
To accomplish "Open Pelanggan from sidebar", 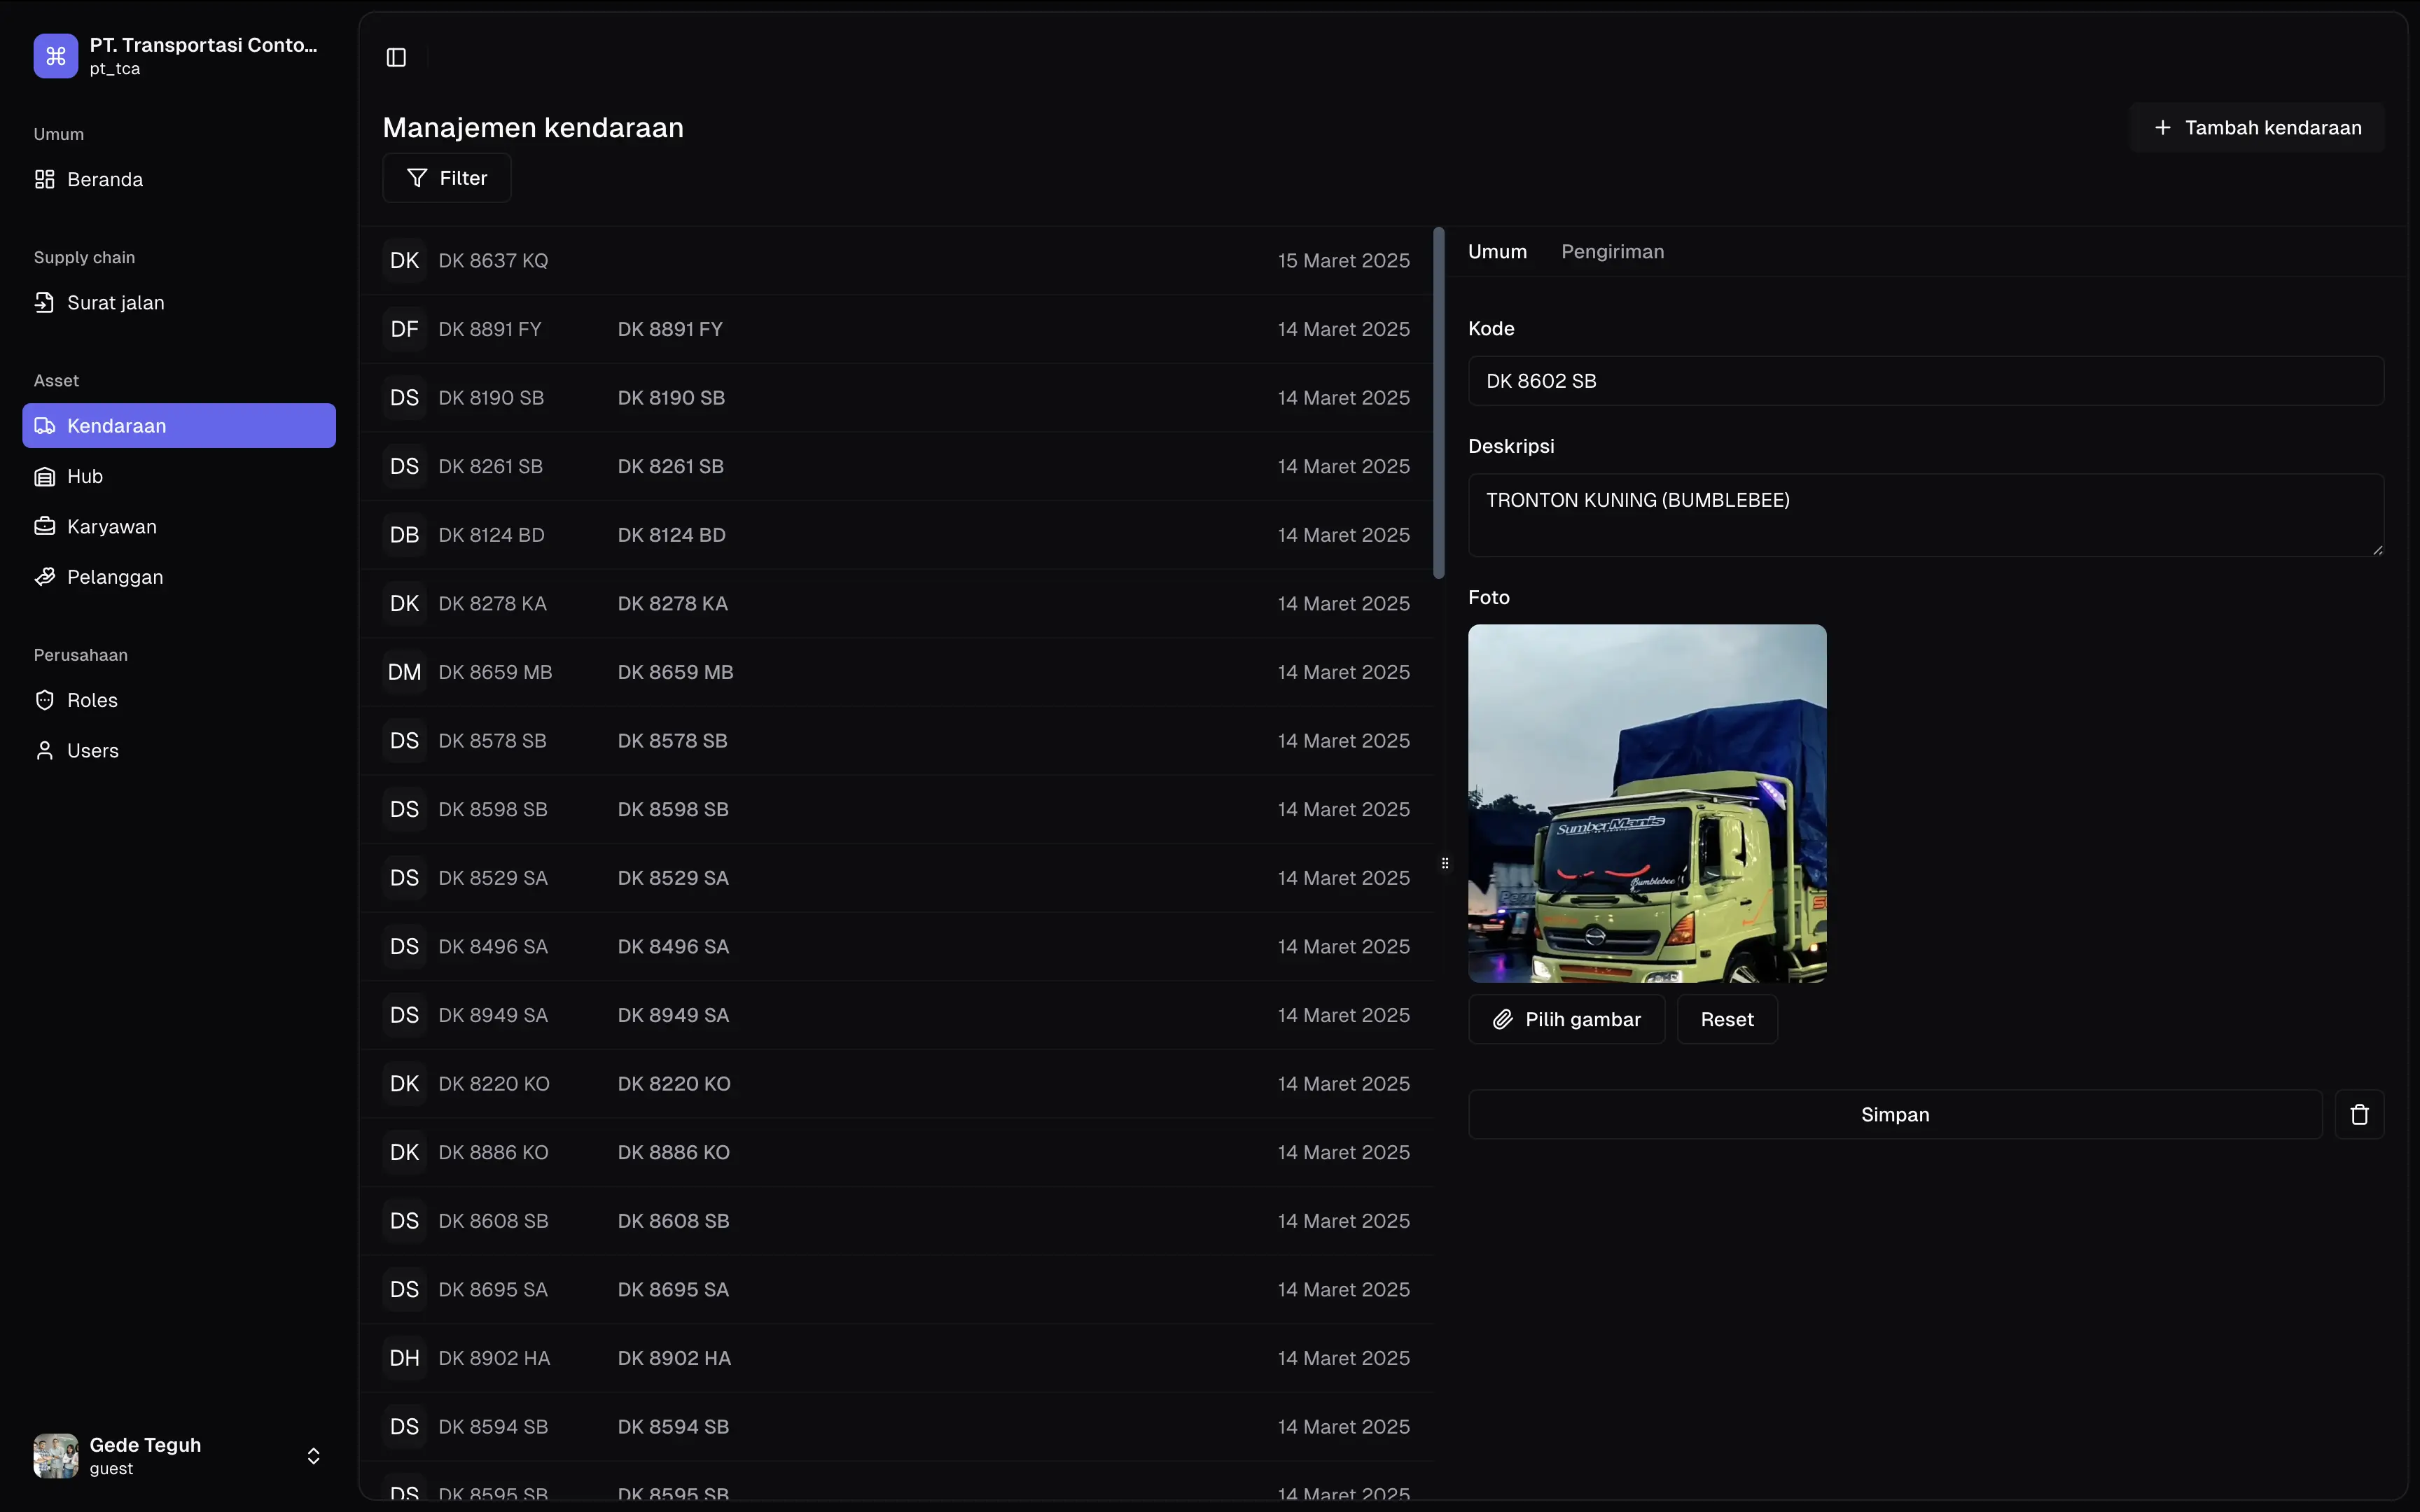I will pos(114,577).
